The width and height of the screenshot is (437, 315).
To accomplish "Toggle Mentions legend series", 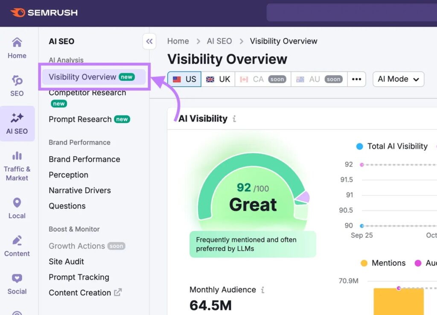I will coord(383,263).
